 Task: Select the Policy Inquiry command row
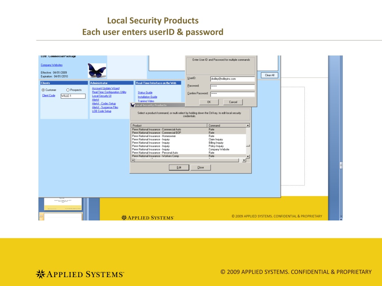click(x=188, y=146)
